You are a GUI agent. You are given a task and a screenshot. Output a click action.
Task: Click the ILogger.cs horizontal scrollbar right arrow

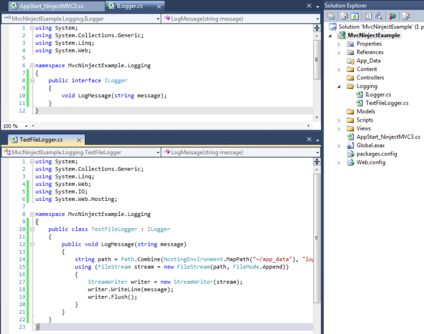tap(308, 126)
